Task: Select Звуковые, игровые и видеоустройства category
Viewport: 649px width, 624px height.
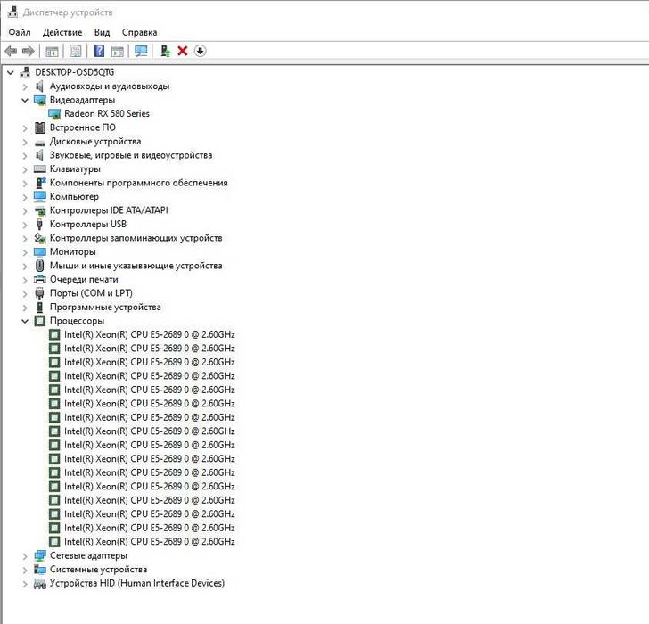Action: (x=131, y=155)
